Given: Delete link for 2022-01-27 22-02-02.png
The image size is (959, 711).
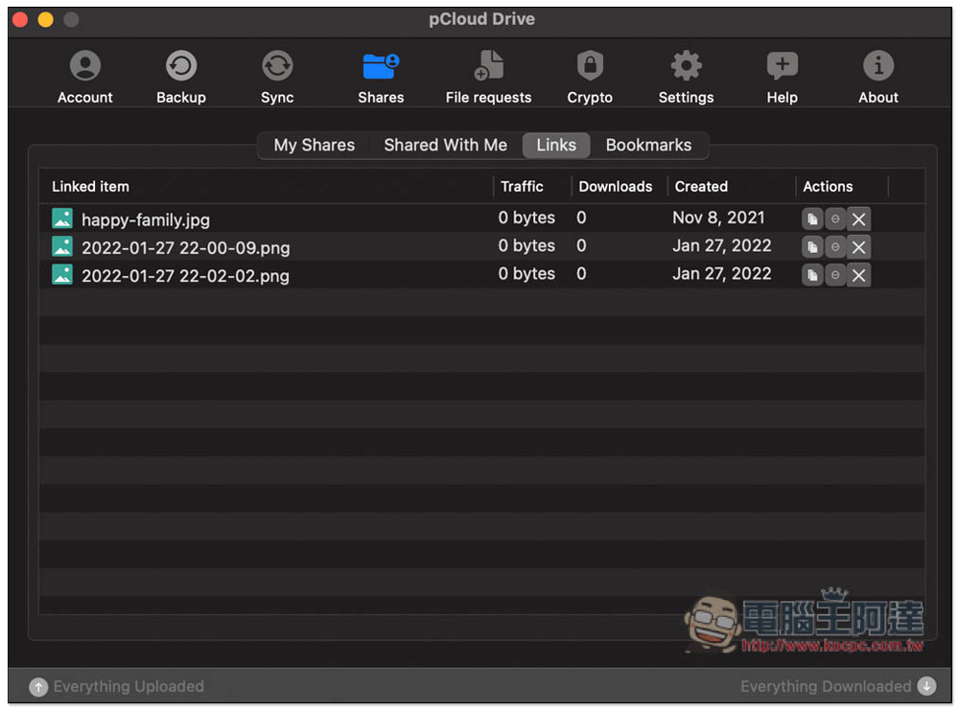Looking at the screenshot, I should pyautogui.click(x=858, y=275).
